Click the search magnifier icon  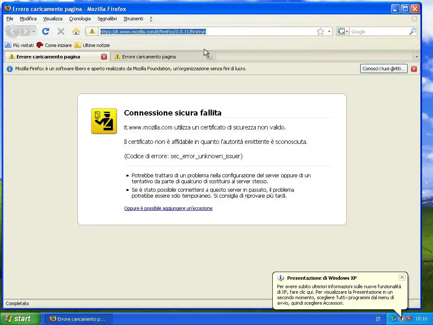point(413,31)
